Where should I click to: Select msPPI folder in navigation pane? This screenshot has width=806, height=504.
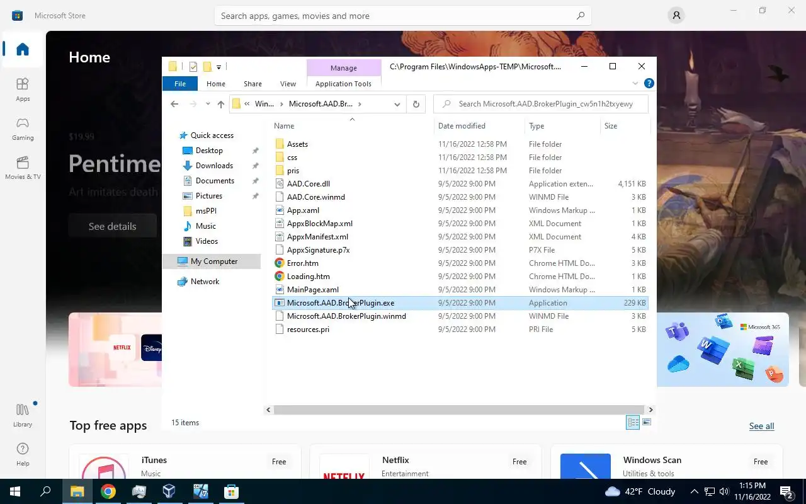(206, 211)
